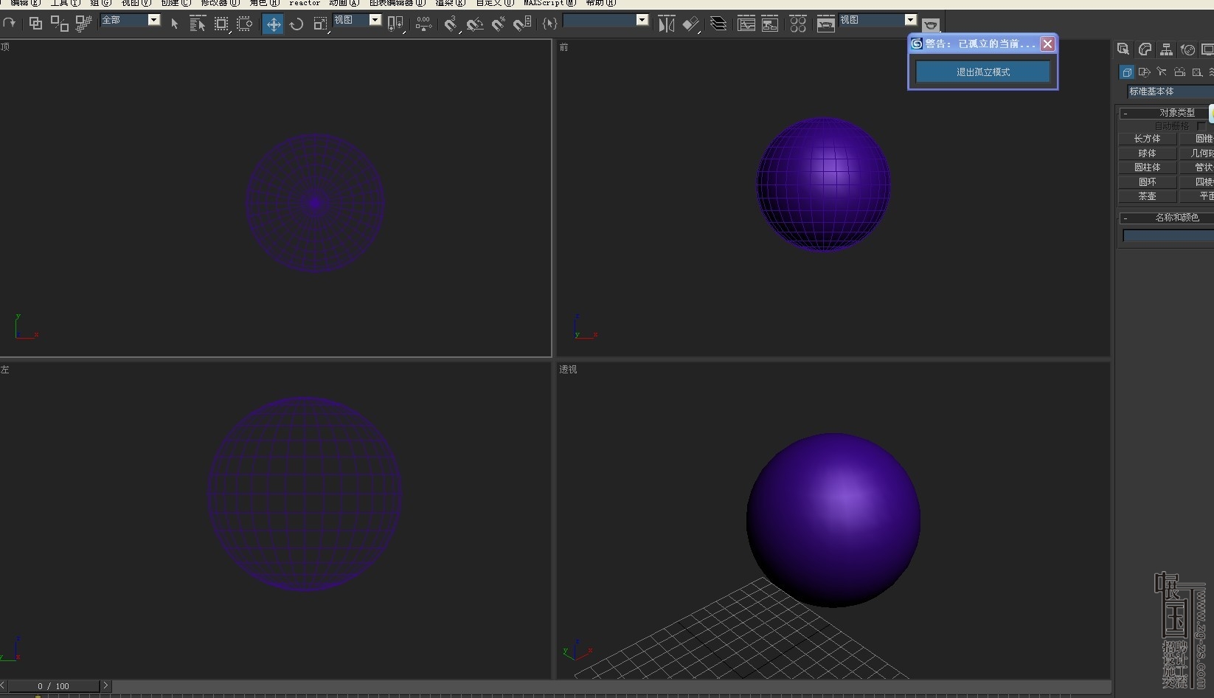Click the Quick Render teapot icon
1214x698 pixels.
(931, 24)
